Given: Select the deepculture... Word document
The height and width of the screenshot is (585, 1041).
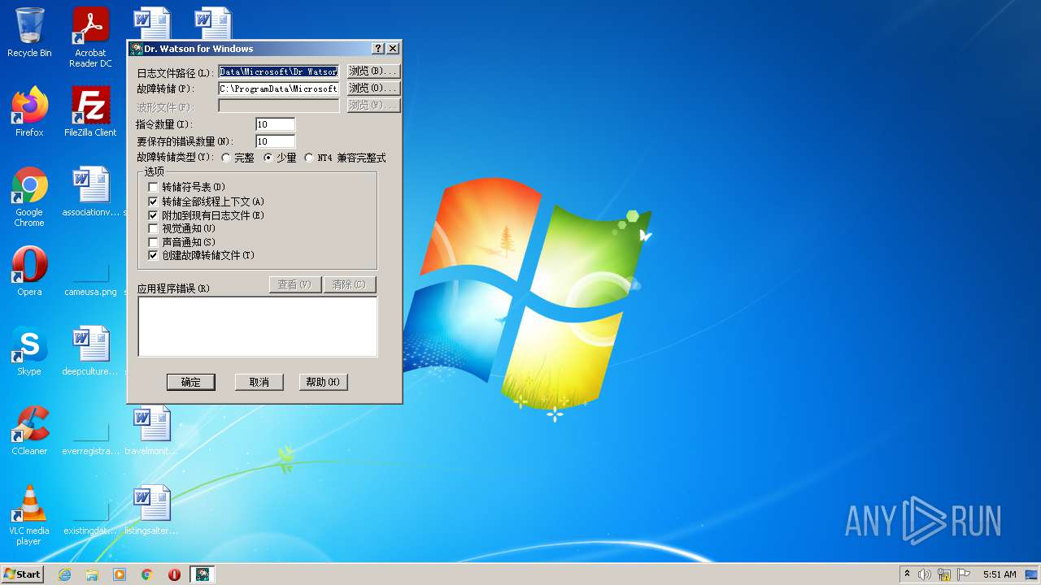Looking at the screenshot, I should click(90, 351).
